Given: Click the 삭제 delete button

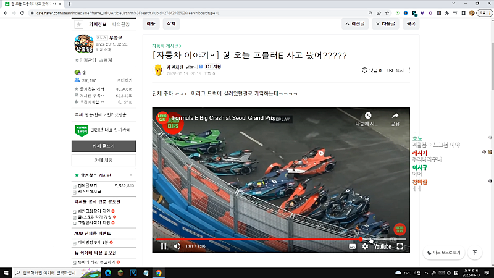Looking at the screenshot, I should 170,24.
